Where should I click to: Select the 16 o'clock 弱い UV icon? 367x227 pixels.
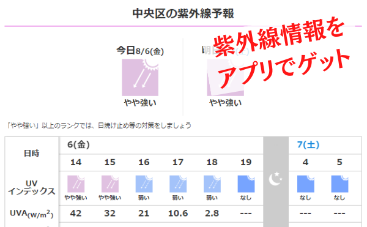[144, 184]
